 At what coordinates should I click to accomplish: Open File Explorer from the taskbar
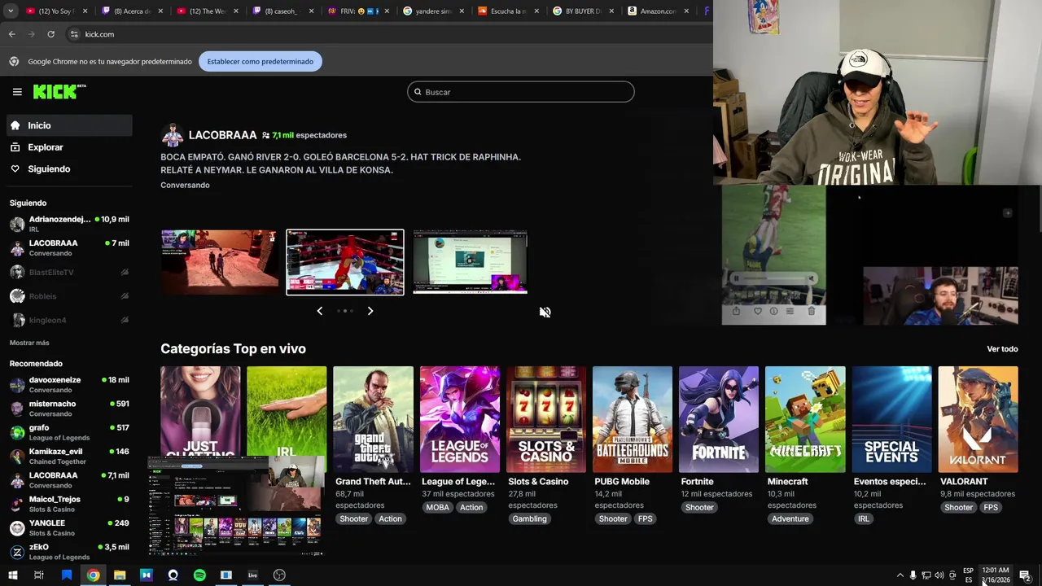pos(120,575)
